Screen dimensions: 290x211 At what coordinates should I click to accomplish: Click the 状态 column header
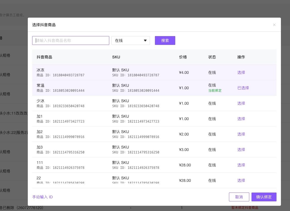[212, 57]
